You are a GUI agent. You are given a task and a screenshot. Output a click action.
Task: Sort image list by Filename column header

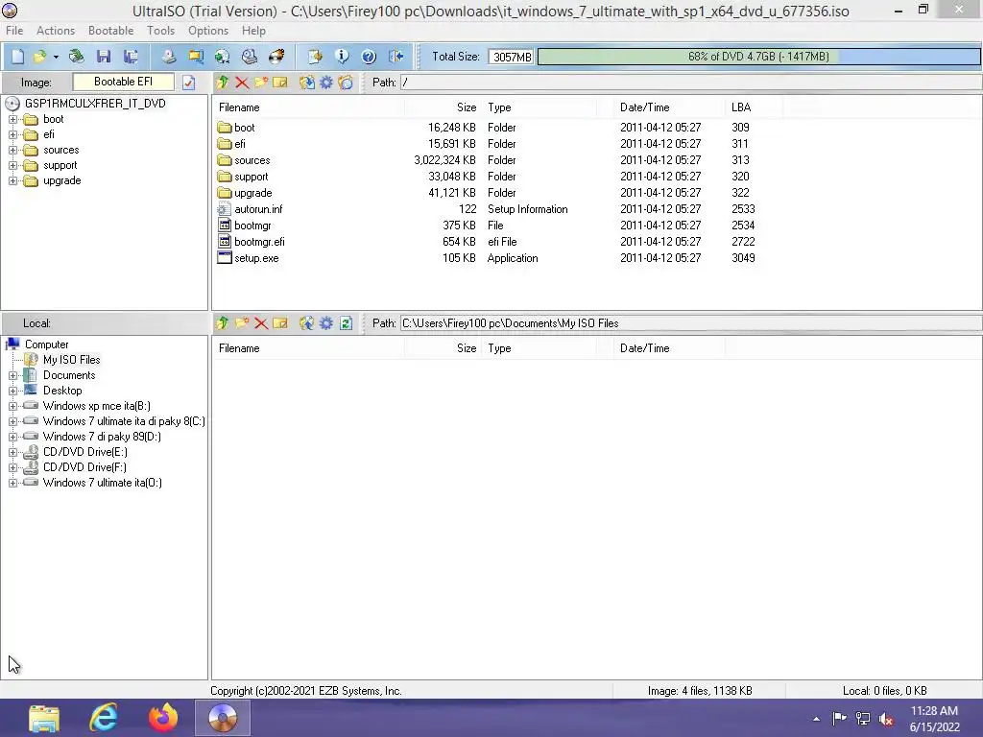point(308,107)
